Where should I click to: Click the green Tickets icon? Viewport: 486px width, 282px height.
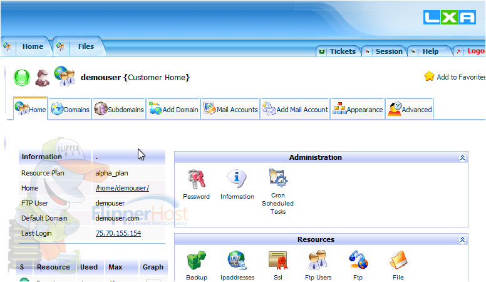(x=322, y=51)
